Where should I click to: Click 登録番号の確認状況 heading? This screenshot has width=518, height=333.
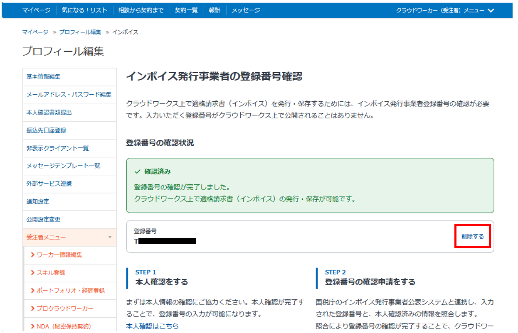point(160,143)
